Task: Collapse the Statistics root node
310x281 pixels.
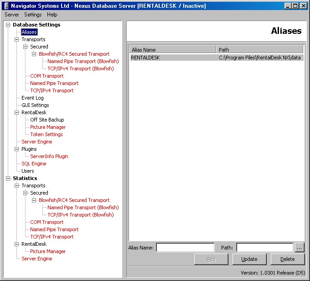Action: click(x=8, y=178)
